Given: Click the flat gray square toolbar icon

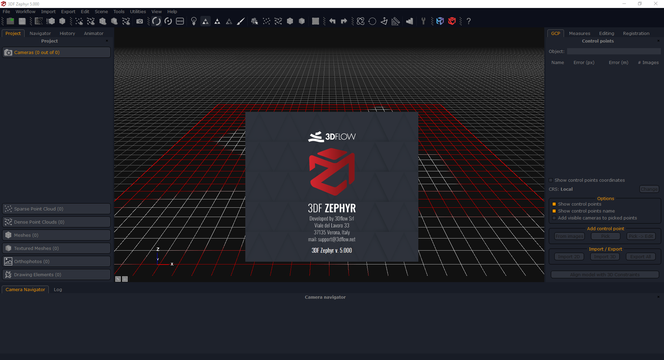Looking at the screenshot, I should [x=316, y=21].
